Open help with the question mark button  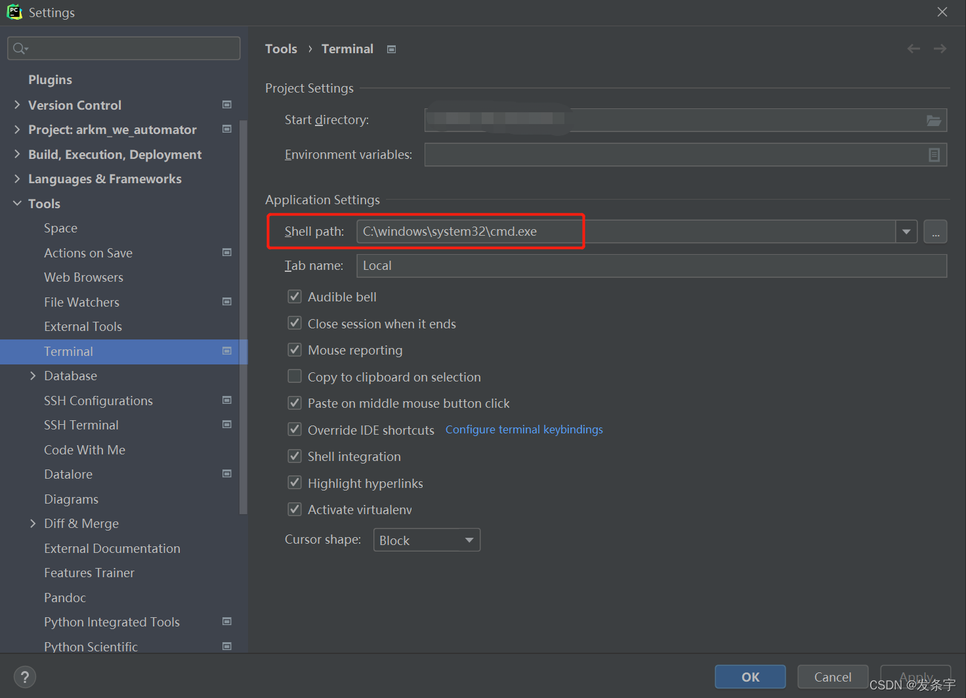pos(25,677)
